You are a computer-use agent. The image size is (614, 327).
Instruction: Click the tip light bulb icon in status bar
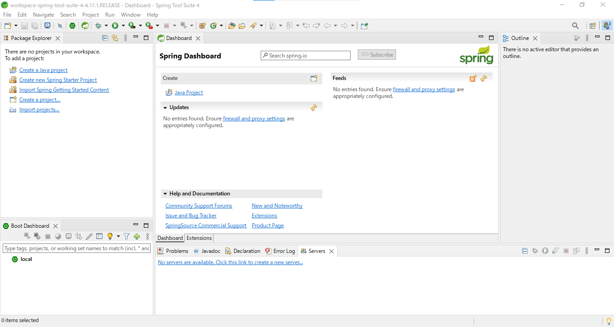click(x=609, y=321)
